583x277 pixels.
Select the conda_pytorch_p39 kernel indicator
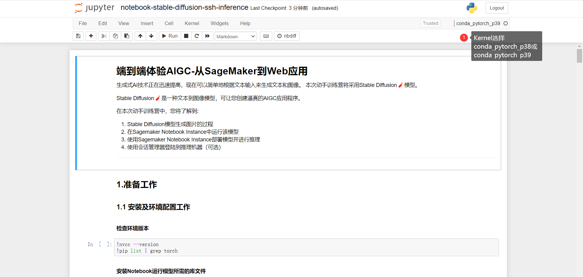478,23
